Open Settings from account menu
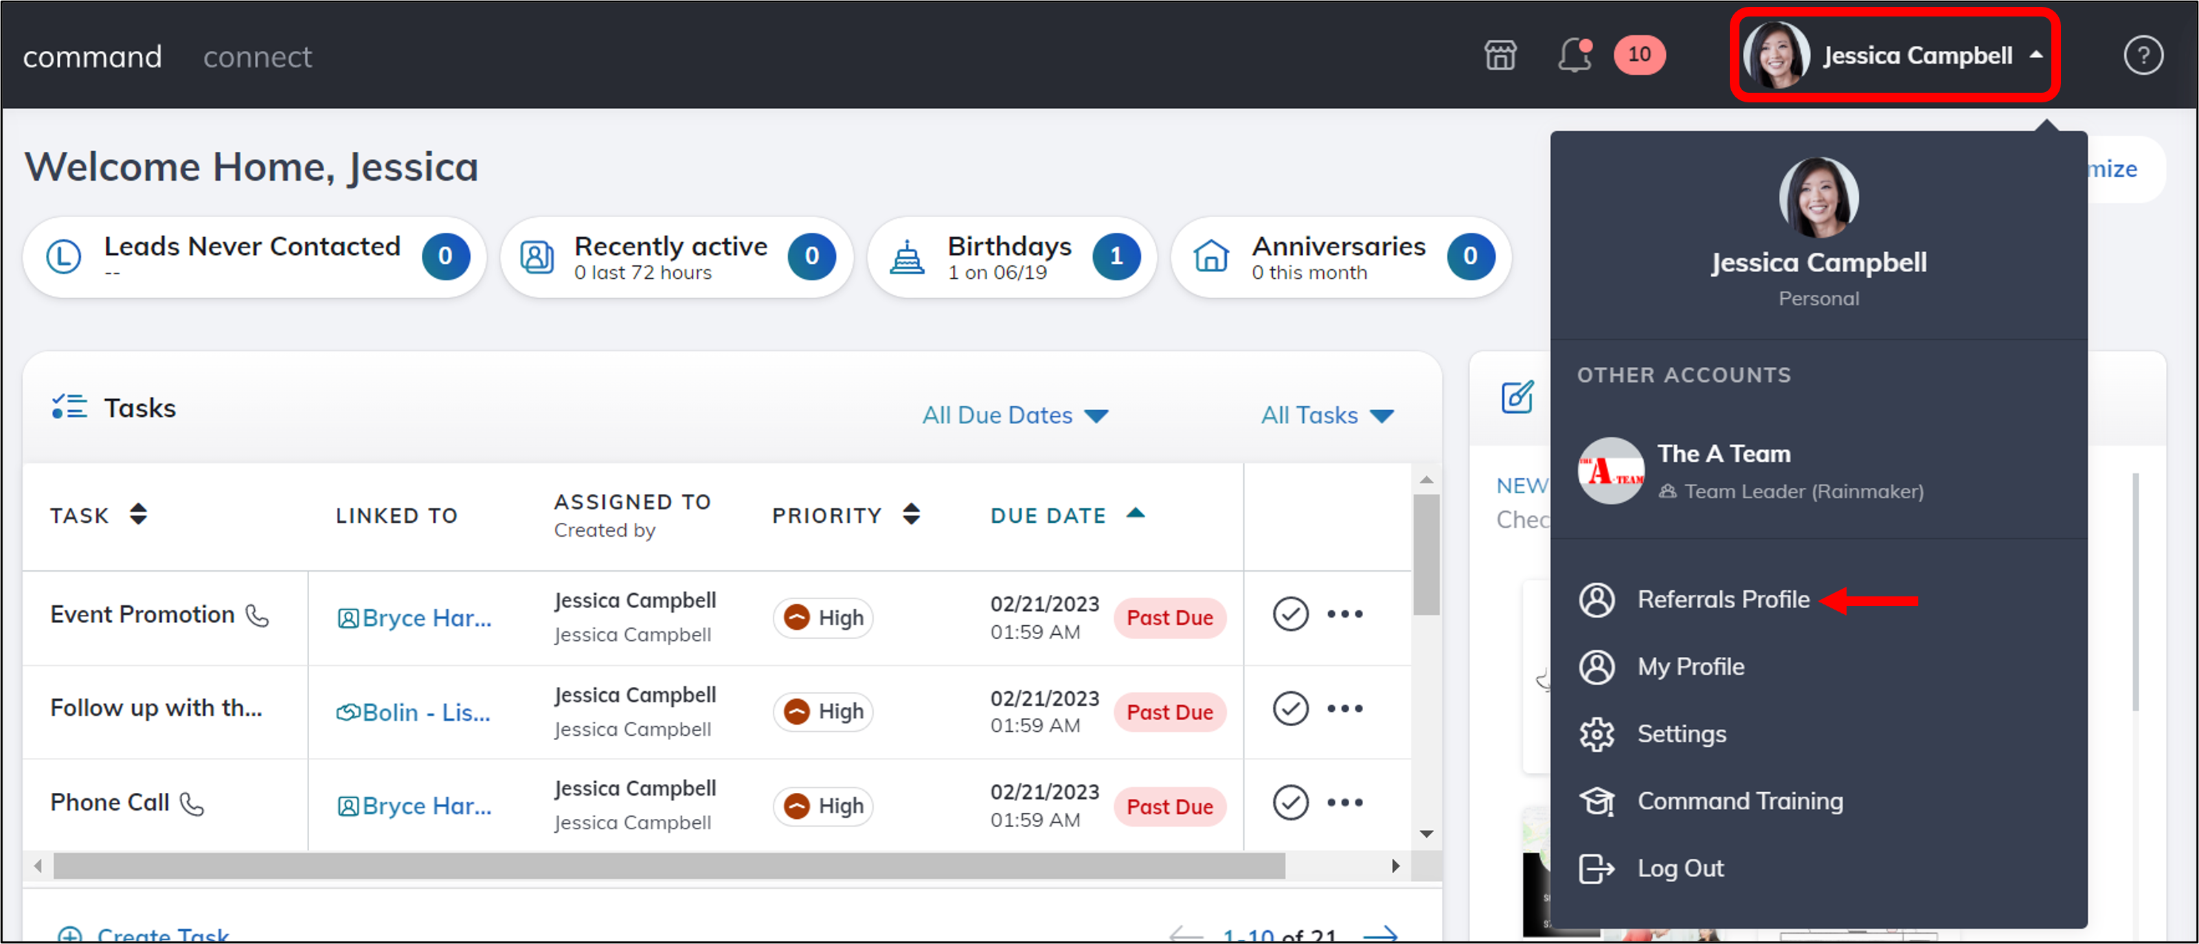 coord(1681,735)
